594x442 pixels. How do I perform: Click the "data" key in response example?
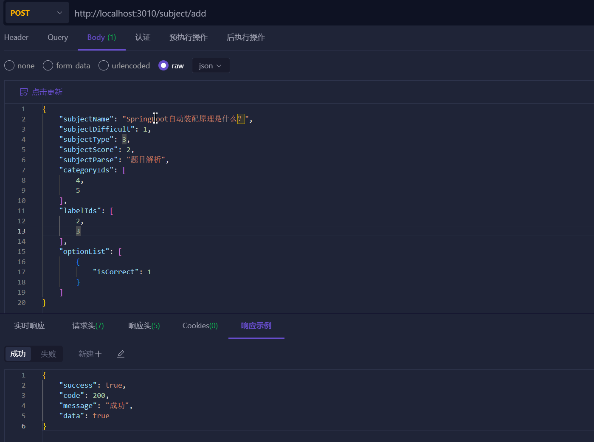[72, 416]
